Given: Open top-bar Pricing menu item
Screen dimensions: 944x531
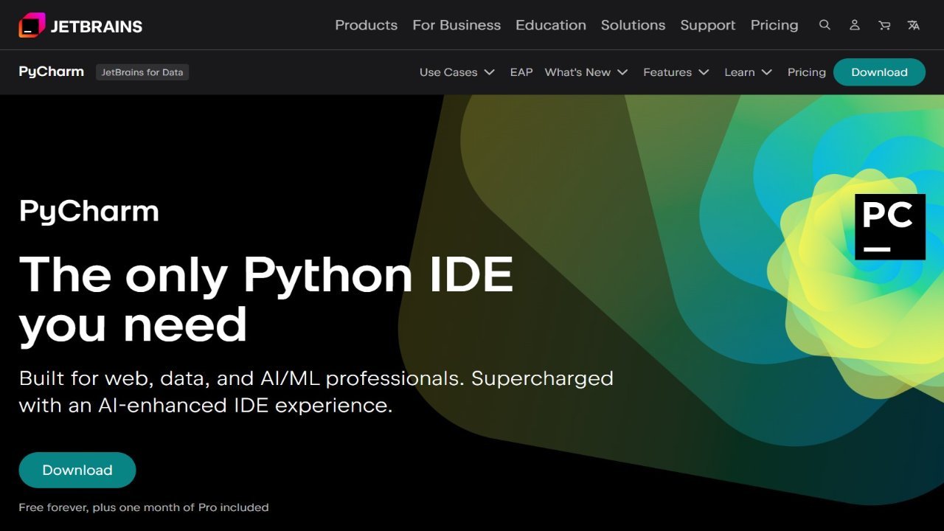Looking at the screenshot, I should coord(774,25).
